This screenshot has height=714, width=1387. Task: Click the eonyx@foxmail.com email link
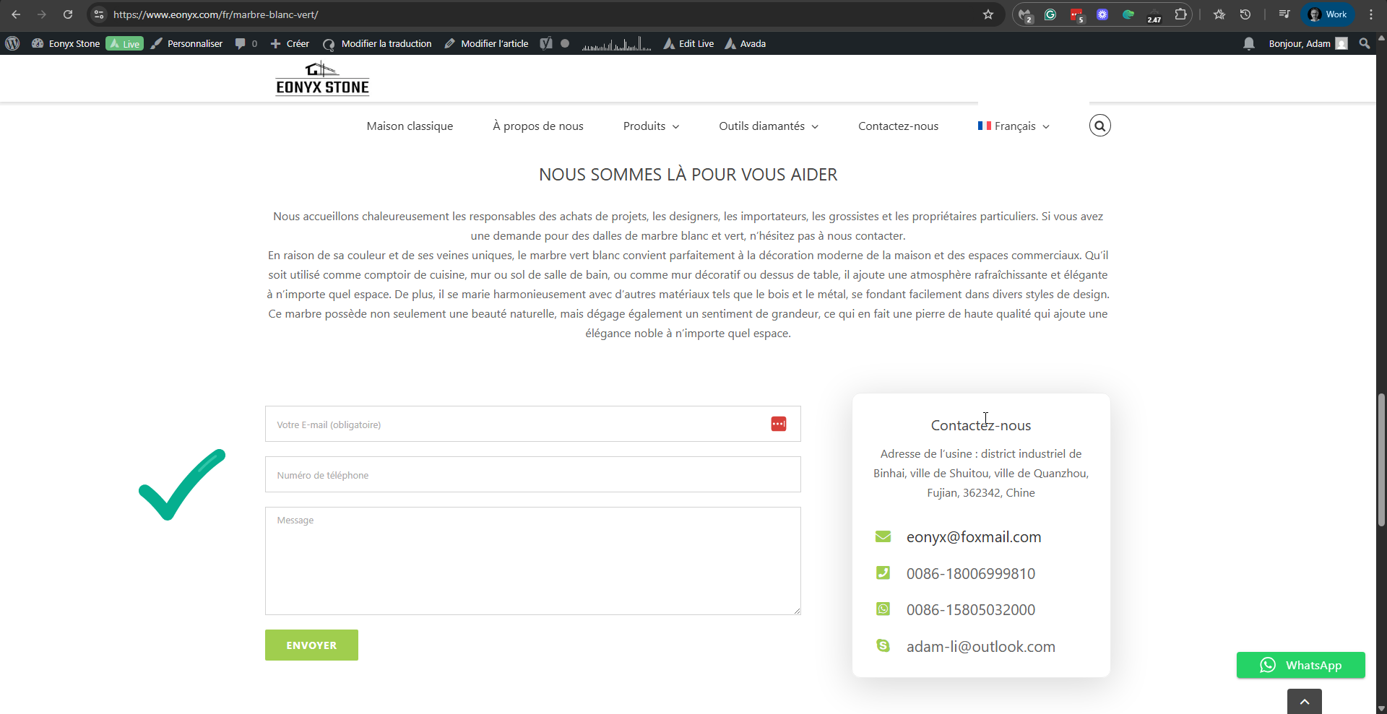click(974, 536)
